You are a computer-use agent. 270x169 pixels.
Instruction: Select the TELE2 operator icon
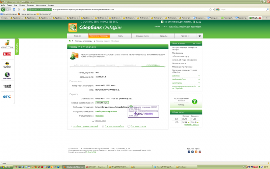coord(7,86)
